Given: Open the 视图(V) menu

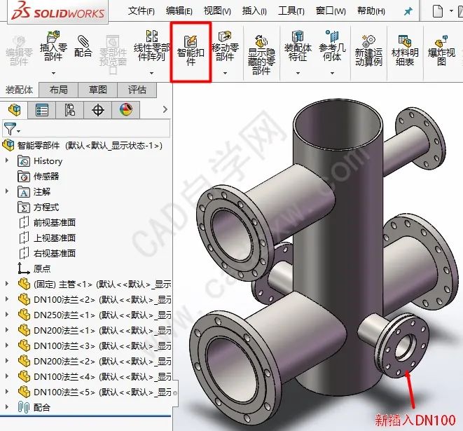Looking at the screenshot, I should [217, 11].
